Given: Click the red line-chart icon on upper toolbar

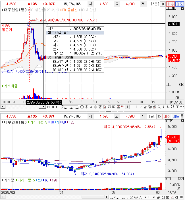Looking at the screenshot, I should 118,107.
